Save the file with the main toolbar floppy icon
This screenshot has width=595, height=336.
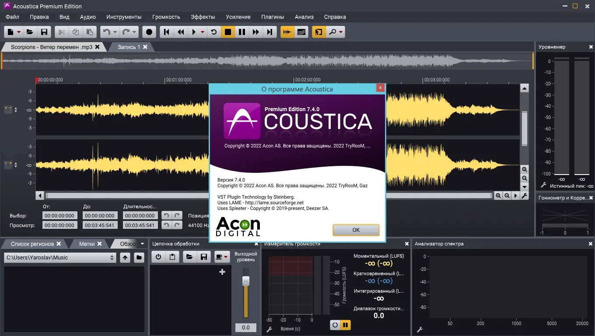(44, 32)
